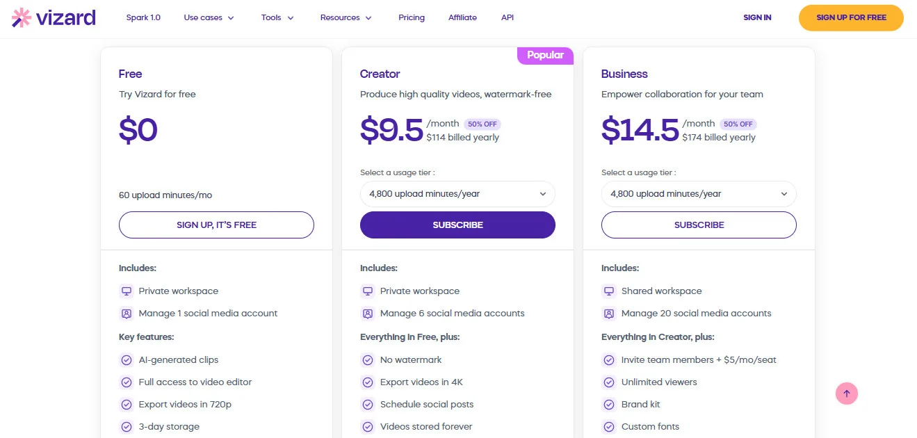The height and width of the screenshot is (438, 917).
Task: Click the checkmark icon beside No watermark
Action: (368, 359)
